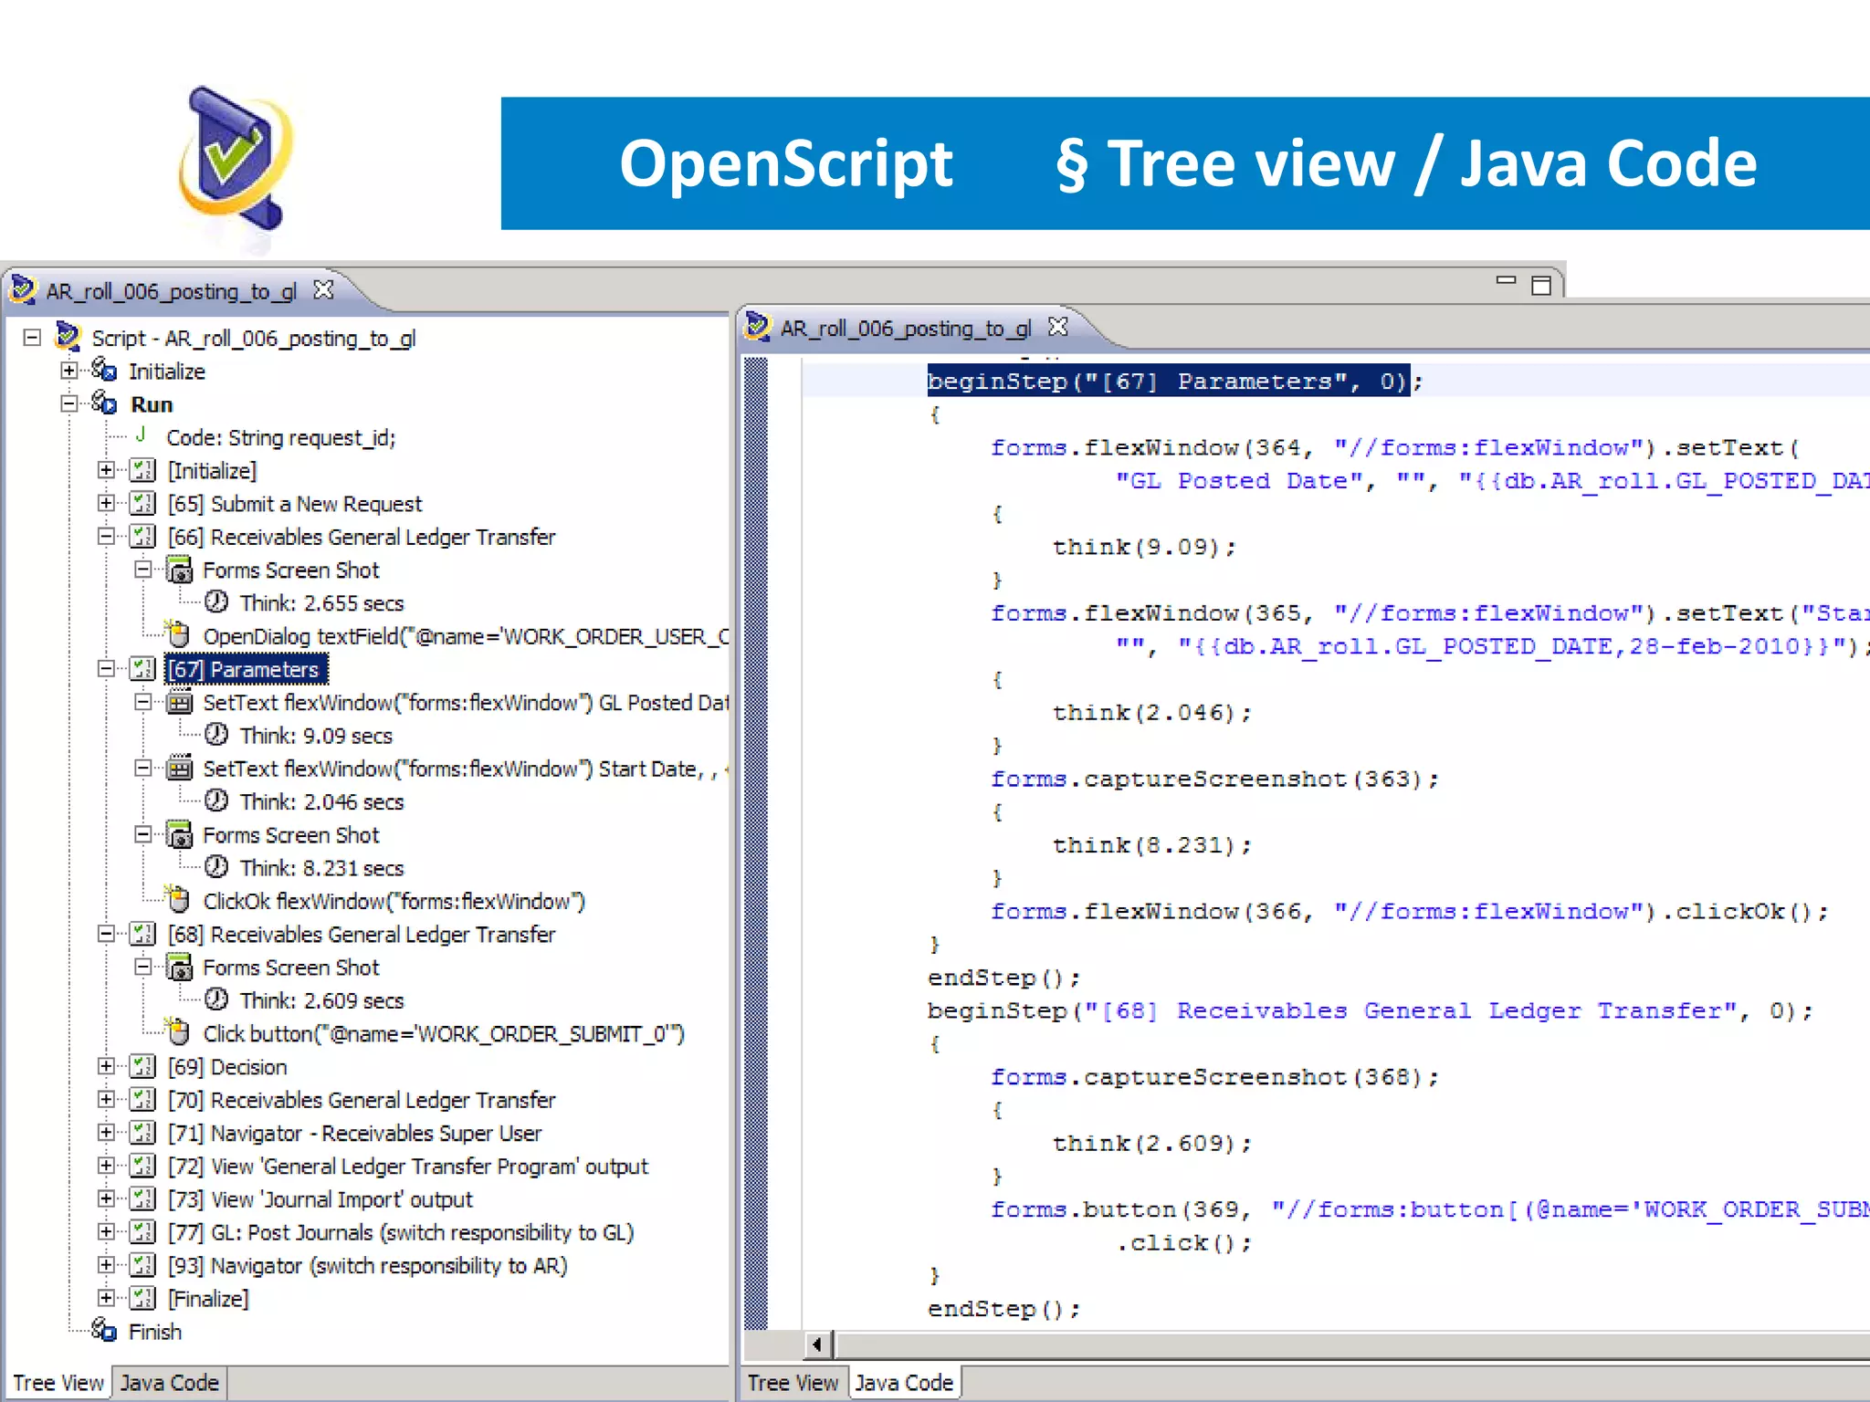Expand the [Finalize] step node
This screenshot has width=1870, height=1402.
pos(107,1298)
